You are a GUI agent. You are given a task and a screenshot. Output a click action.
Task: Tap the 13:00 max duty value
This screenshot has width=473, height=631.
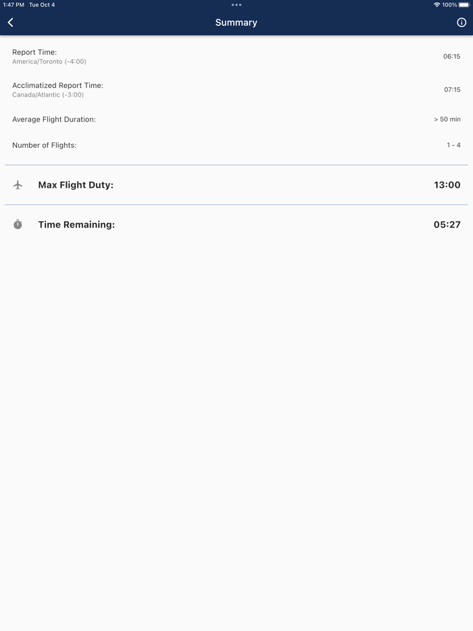(447, 185)
